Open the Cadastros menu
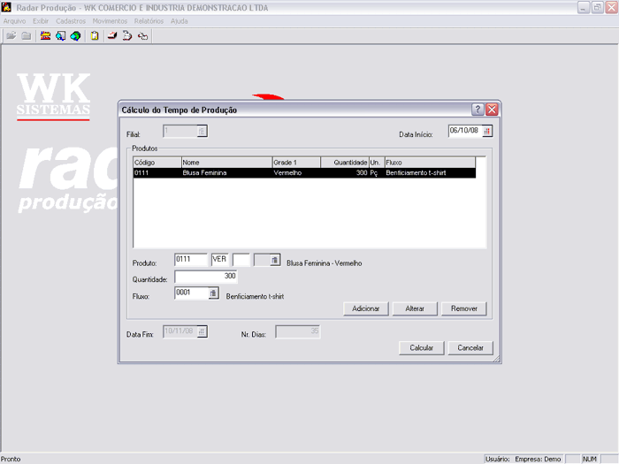Screen dimensions: 619x464 71,20
